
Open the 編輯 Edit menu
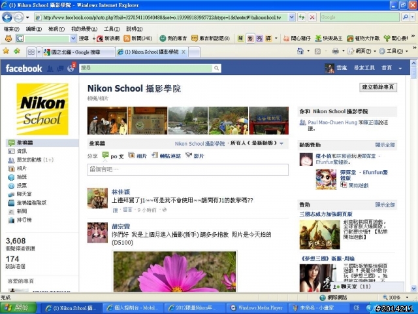(34, 29)
